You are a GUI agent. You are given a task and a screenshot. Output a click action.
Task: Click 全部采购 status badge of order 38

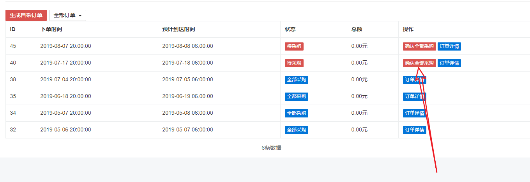(x=297, y=80)
